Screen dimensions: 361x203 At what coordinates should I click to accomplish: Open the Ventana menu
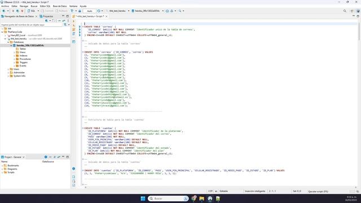73,6
